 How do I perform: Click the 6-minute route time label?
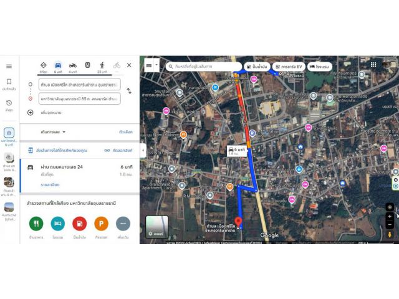pos(237,151)
